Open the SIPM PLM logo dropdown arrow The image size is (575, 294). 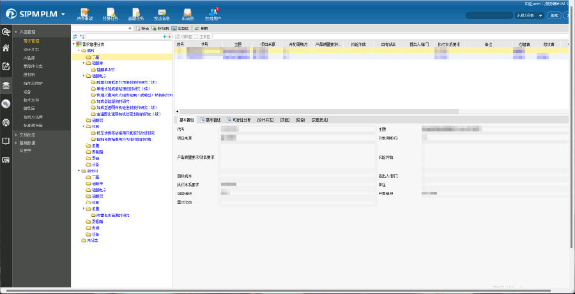point(63,15)
